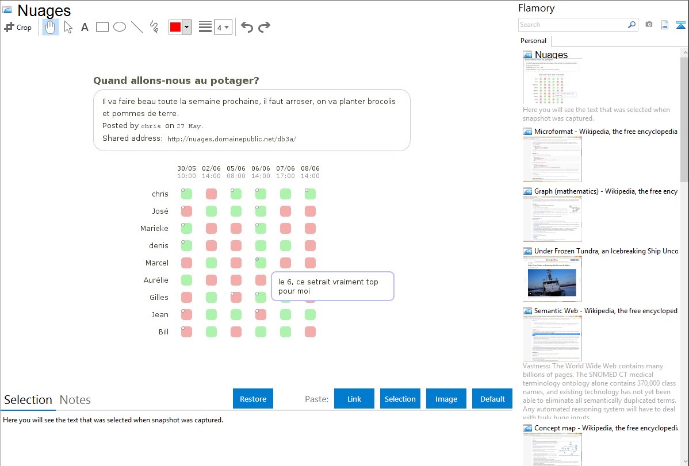Click Aurélie's cell for 30/05 10:00

point(187,280)
